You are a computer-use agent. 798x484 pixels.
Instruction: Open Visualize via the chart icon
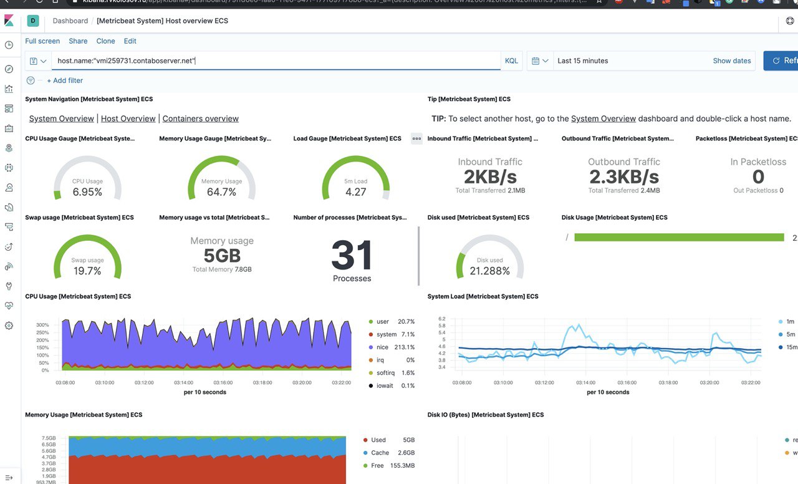coord(9,89)
